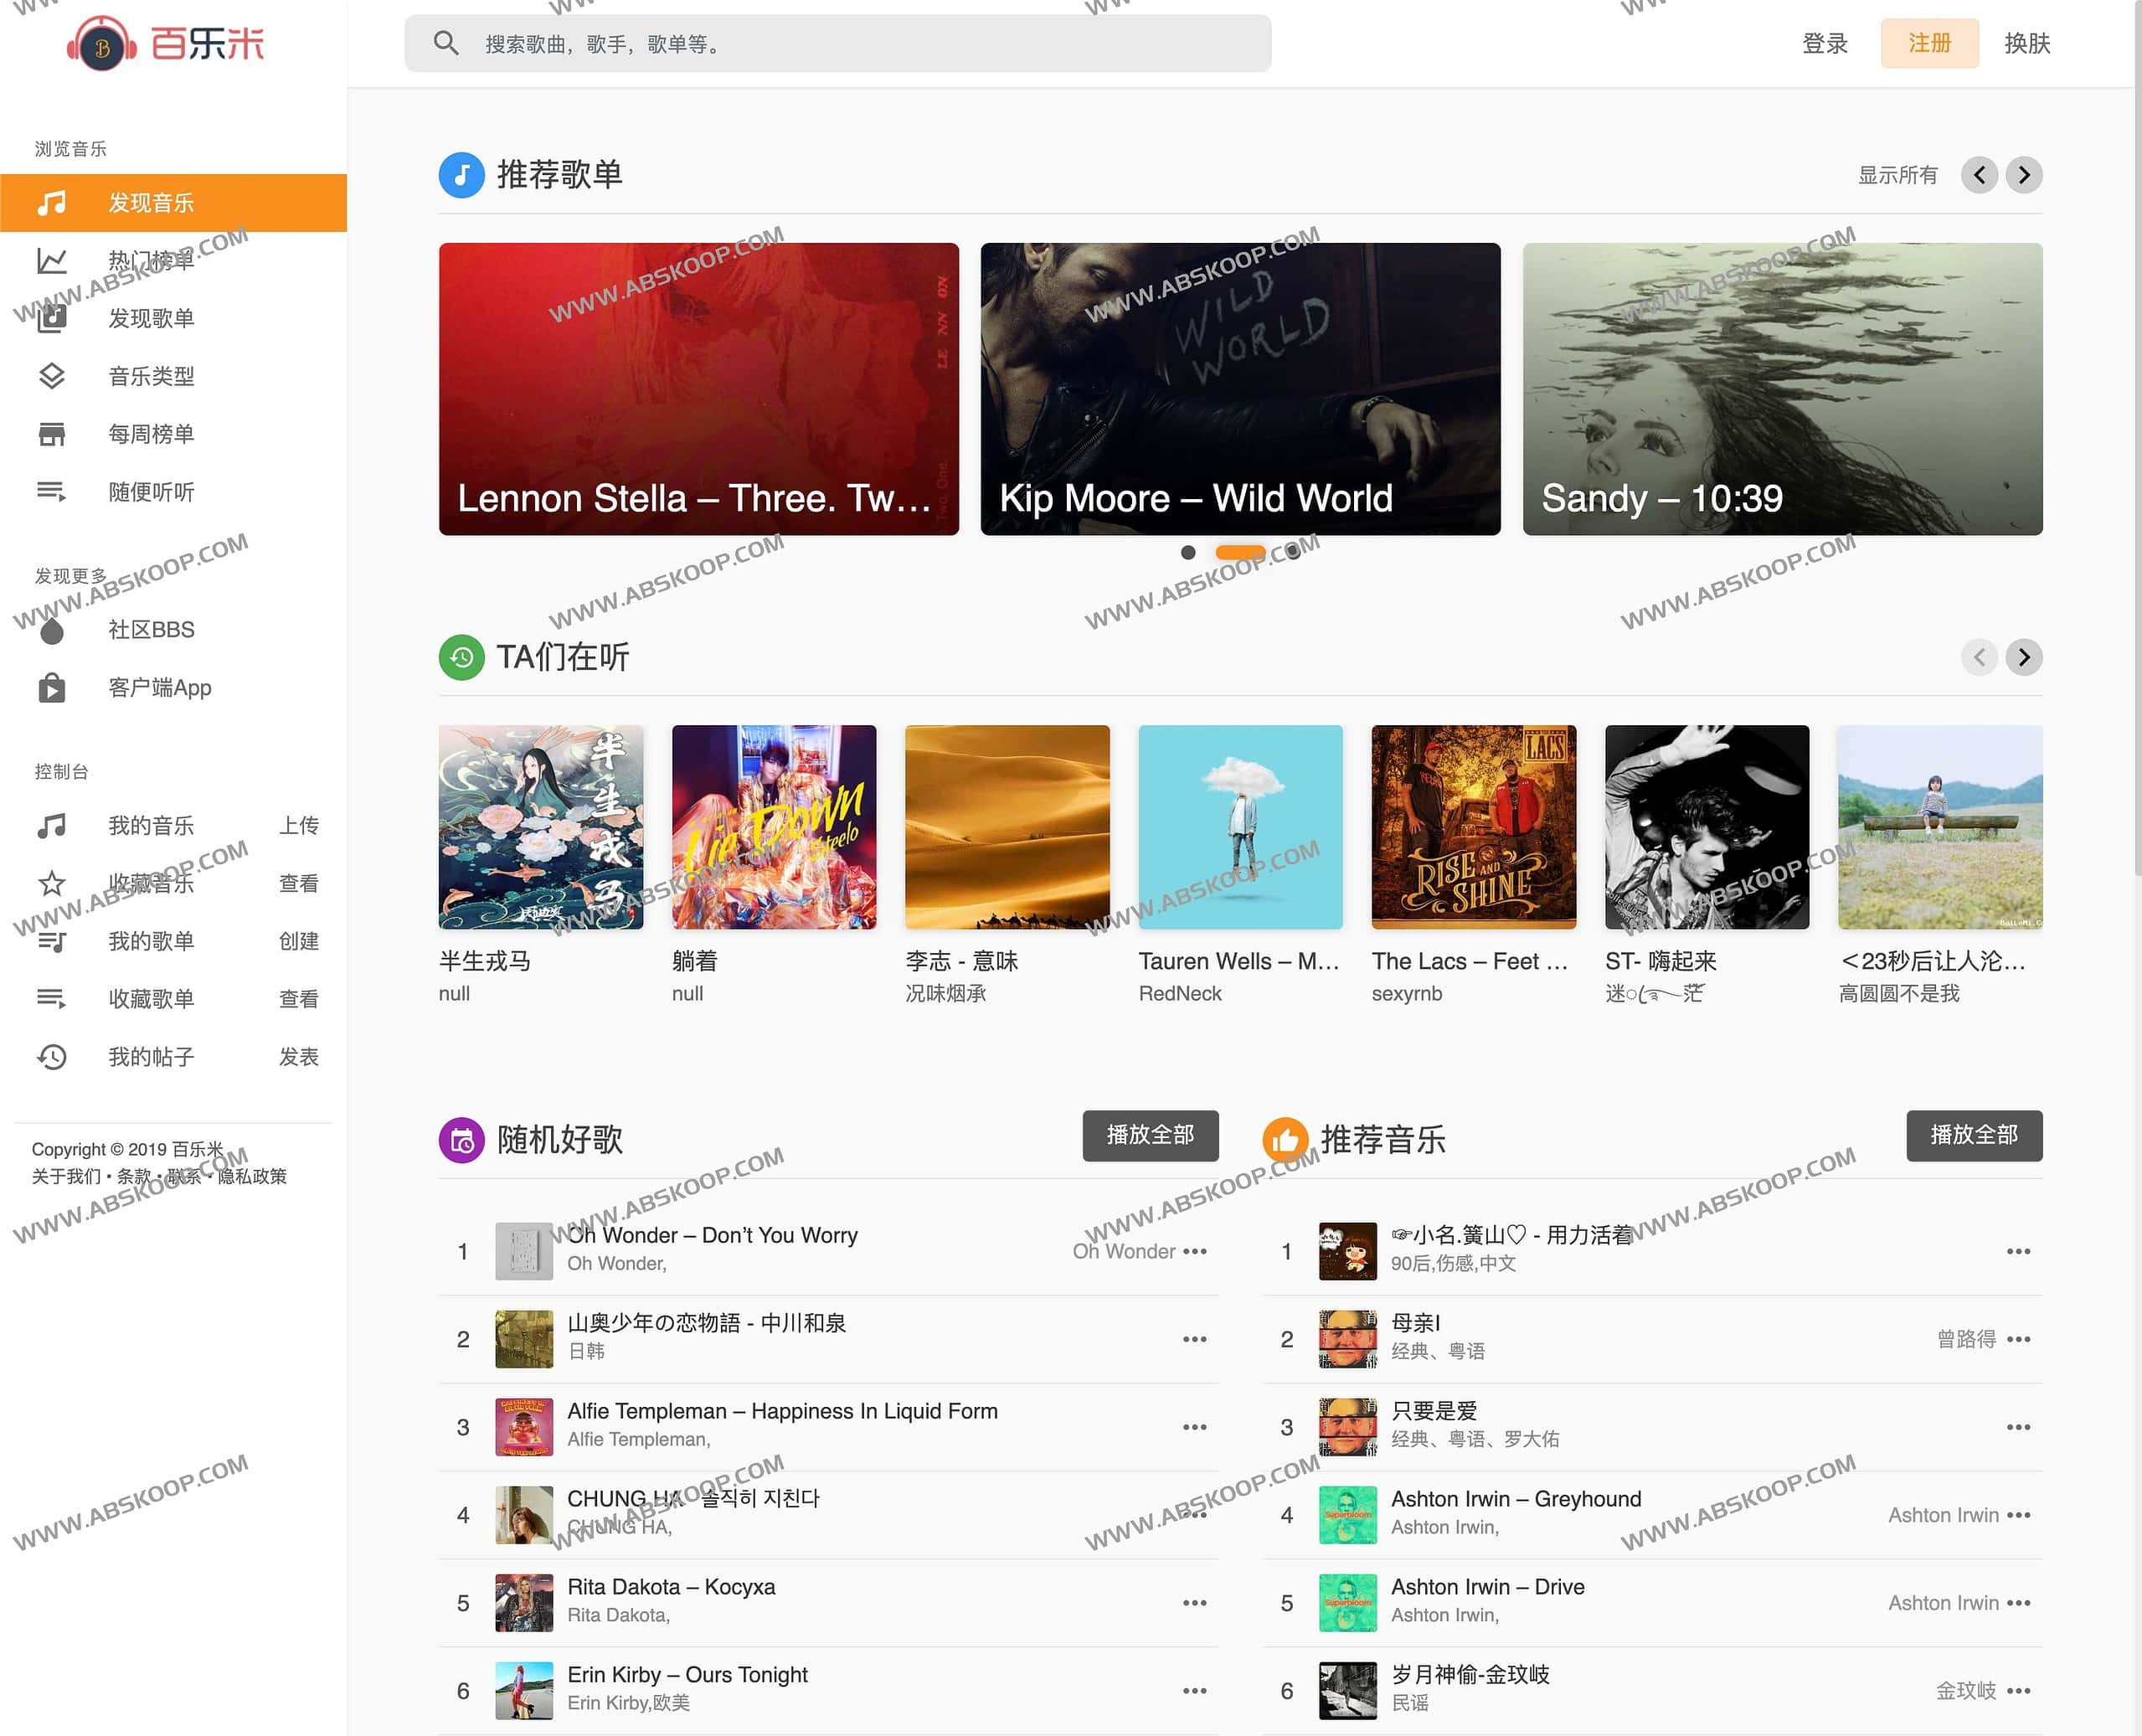
Task: Click the 发现歌单 playlist icon
Action: (49, 317)
